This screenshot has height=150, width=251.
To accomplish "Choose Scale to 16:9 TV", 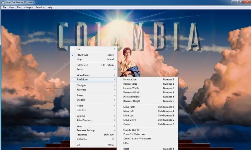I will pyautogui.click(x=148, y=130).
